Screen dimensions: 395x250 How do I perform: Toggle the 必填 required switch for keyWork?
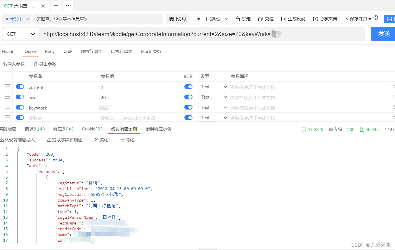coord(188,107)
